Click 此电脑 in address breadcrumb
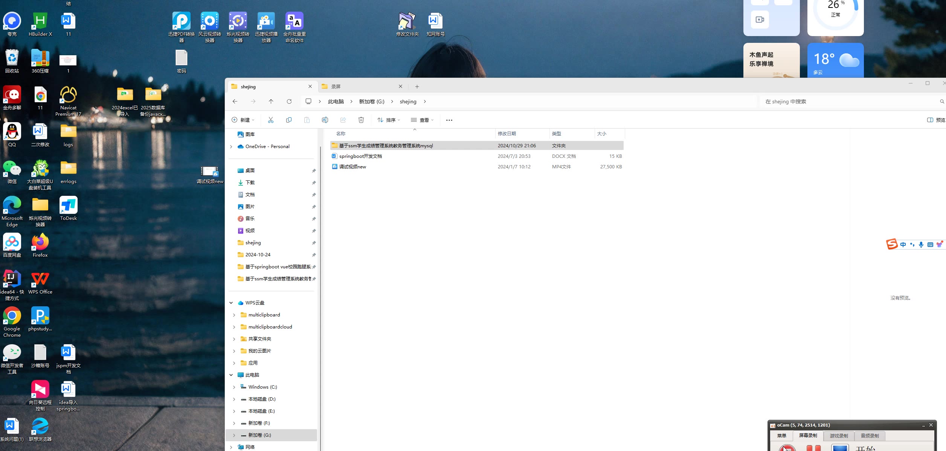 coord(336,101)
